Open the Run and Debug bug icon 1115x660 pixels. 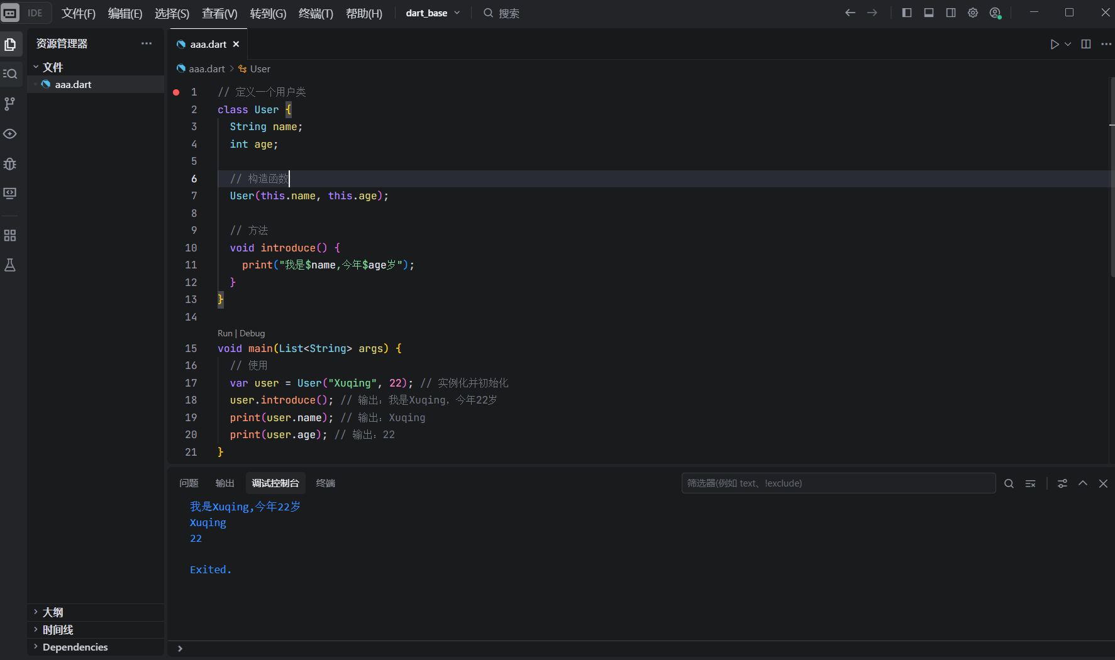[10, 164]
